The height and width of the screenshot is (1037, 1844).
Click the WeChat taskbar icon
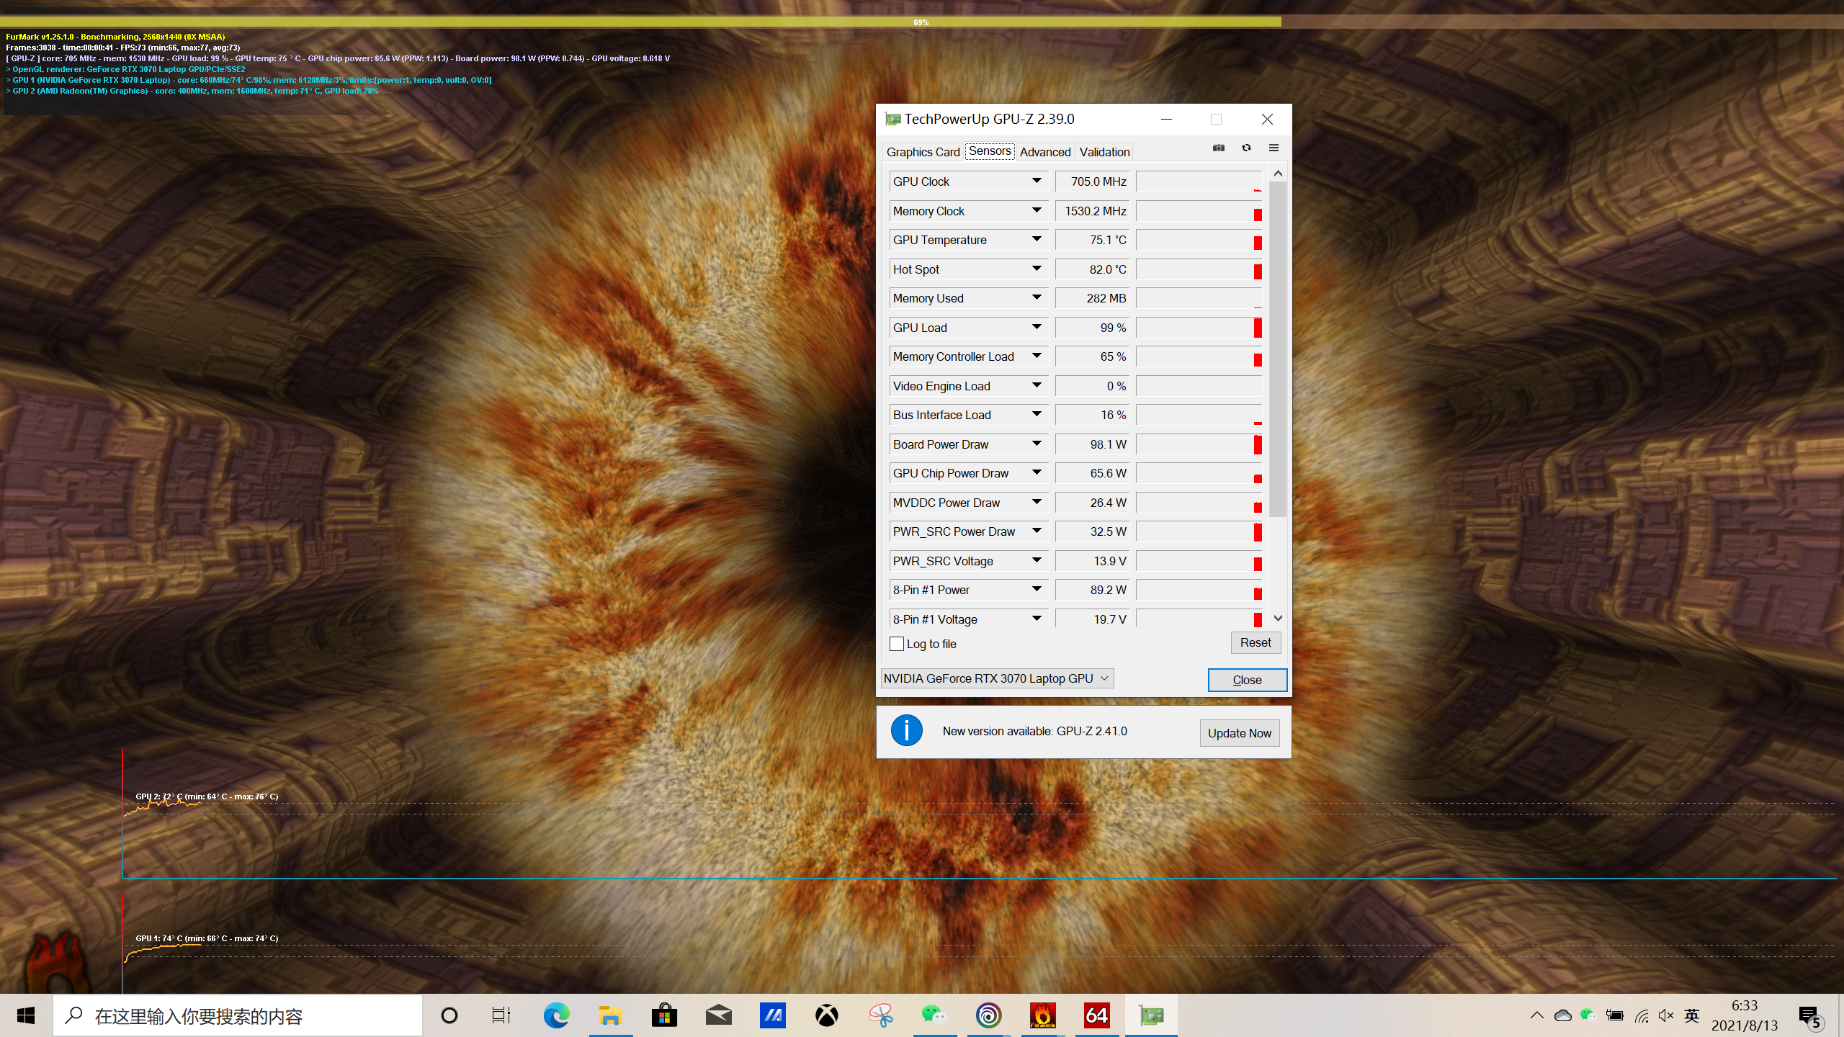(x=935, y=1015)
